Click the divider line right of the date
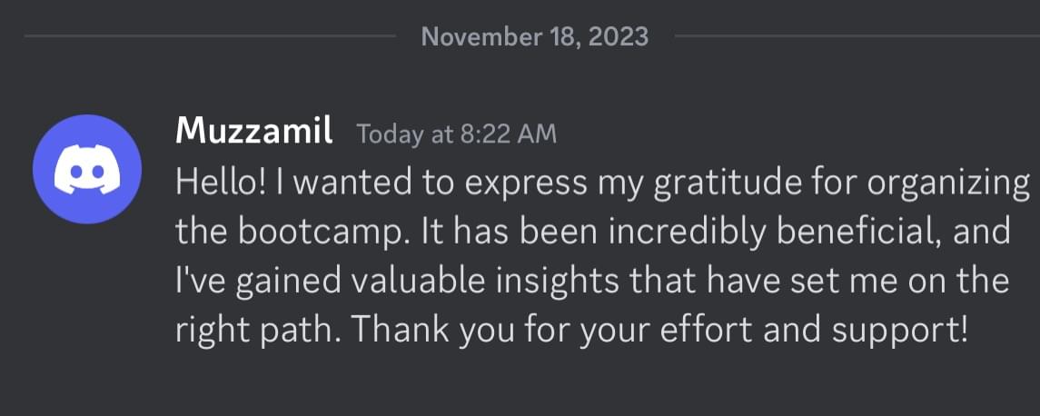The width and height of the screenshot is (1040, 416). click(854, 36)
